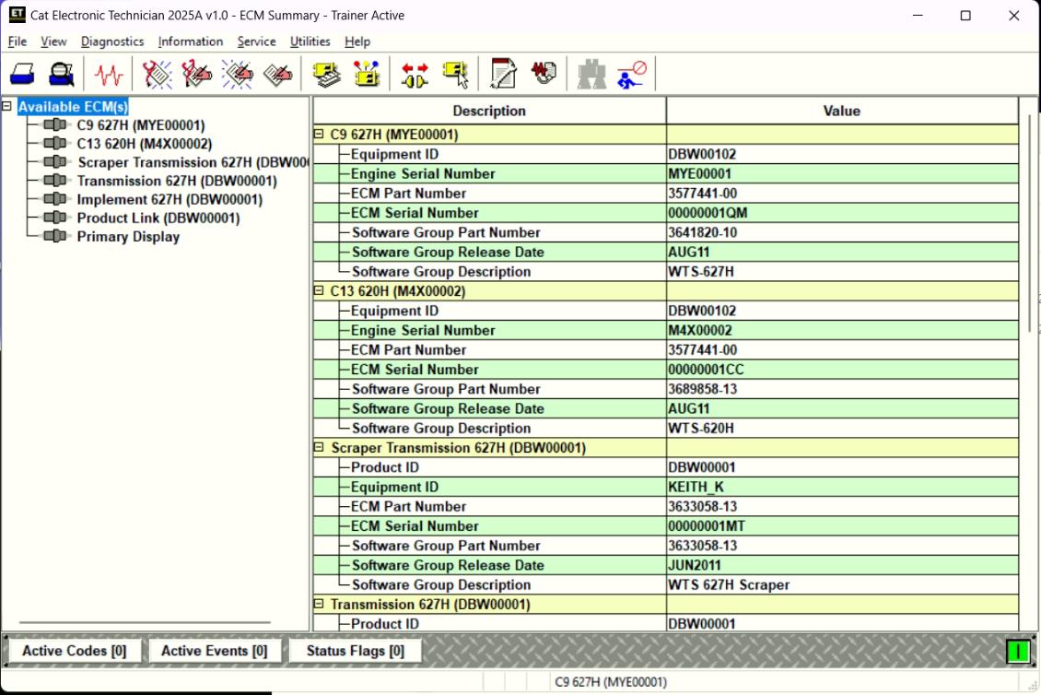Image resolution: width=1041 pixels, height=695 pixels.
Task: Open the Help menu
Action: 357,41
